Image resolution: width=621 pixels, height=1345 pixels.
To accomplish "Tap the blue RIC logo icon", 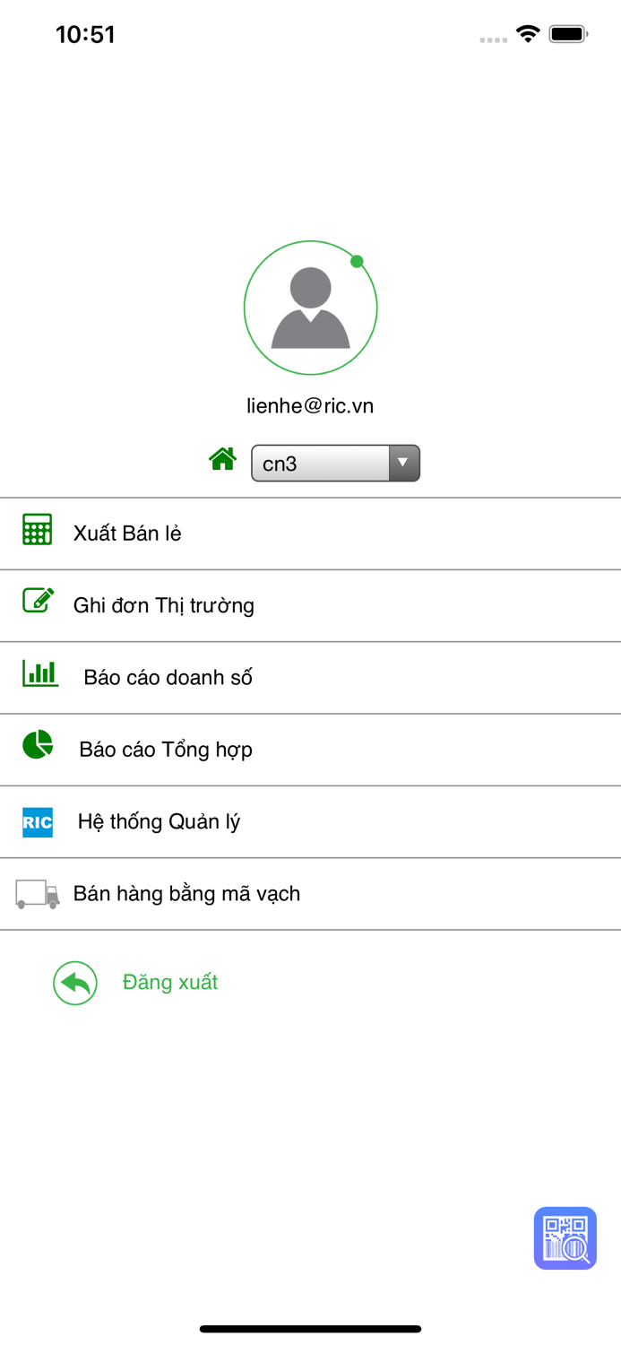I will (x=38, y=822).
